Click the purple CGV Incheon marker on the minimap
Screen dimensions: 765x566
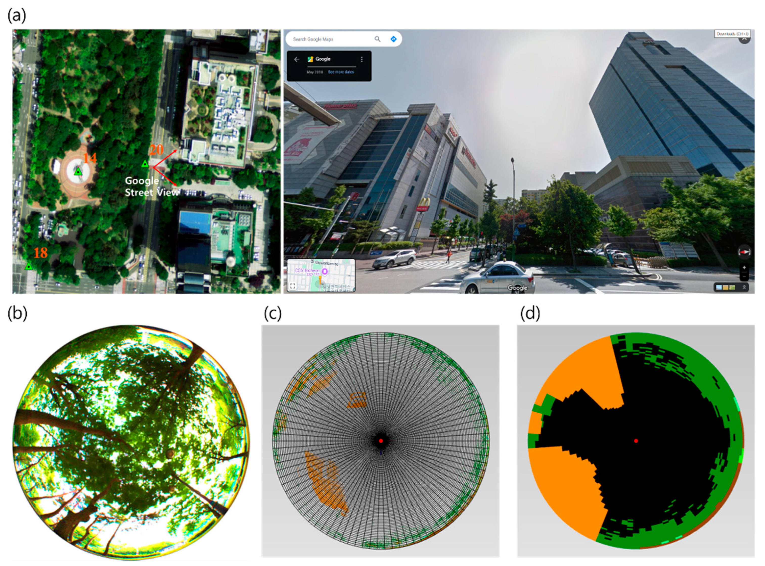325,272
